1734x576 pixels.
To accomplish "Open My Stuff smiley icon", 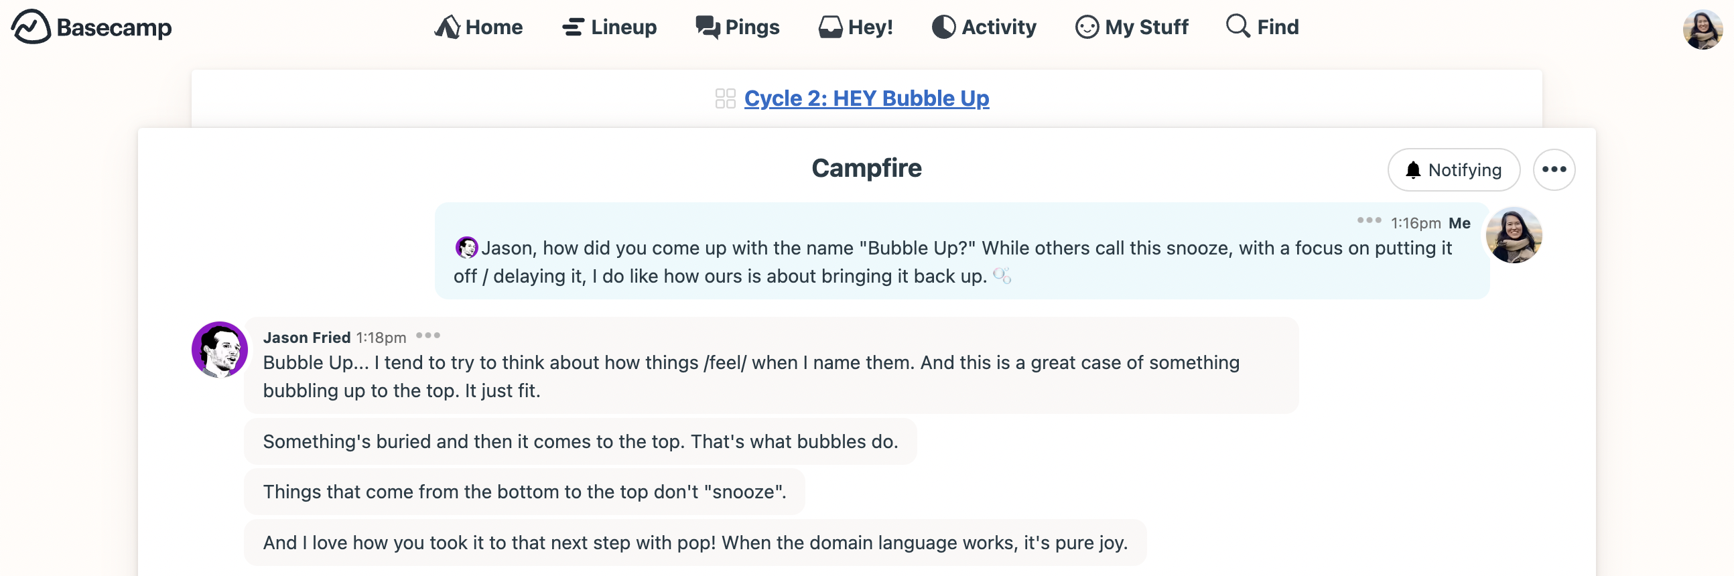I will (1087, 27).
